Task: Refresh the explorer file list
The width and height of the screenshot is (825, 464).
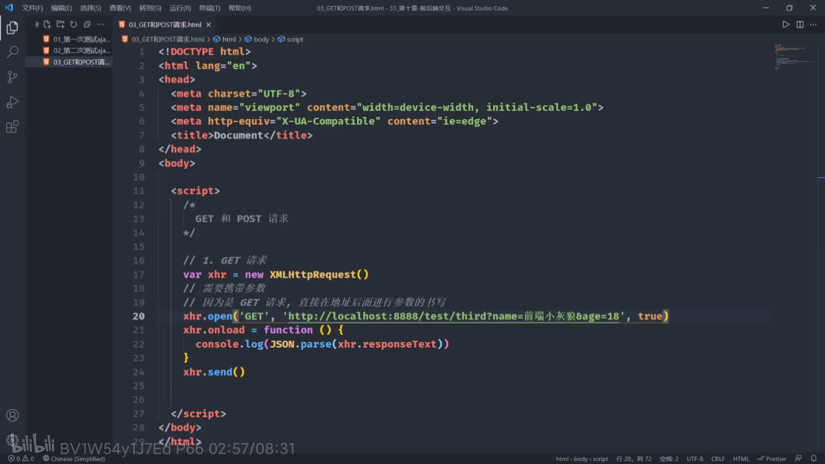Action: pyautogui.click(x=73, y=24)
